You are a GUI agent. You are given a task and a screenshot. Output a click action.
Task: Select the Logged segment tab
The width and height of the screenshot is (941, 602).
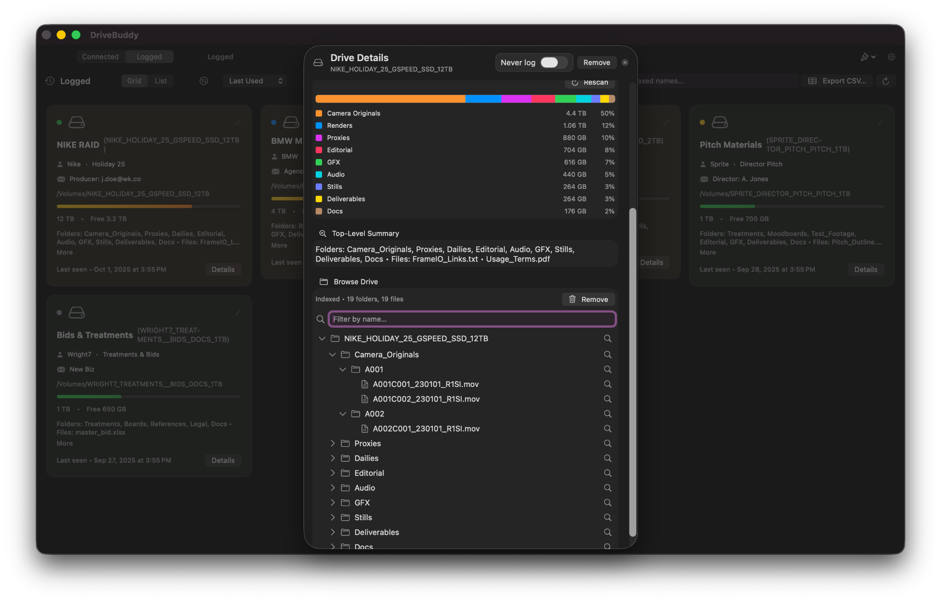click(149, 57)
